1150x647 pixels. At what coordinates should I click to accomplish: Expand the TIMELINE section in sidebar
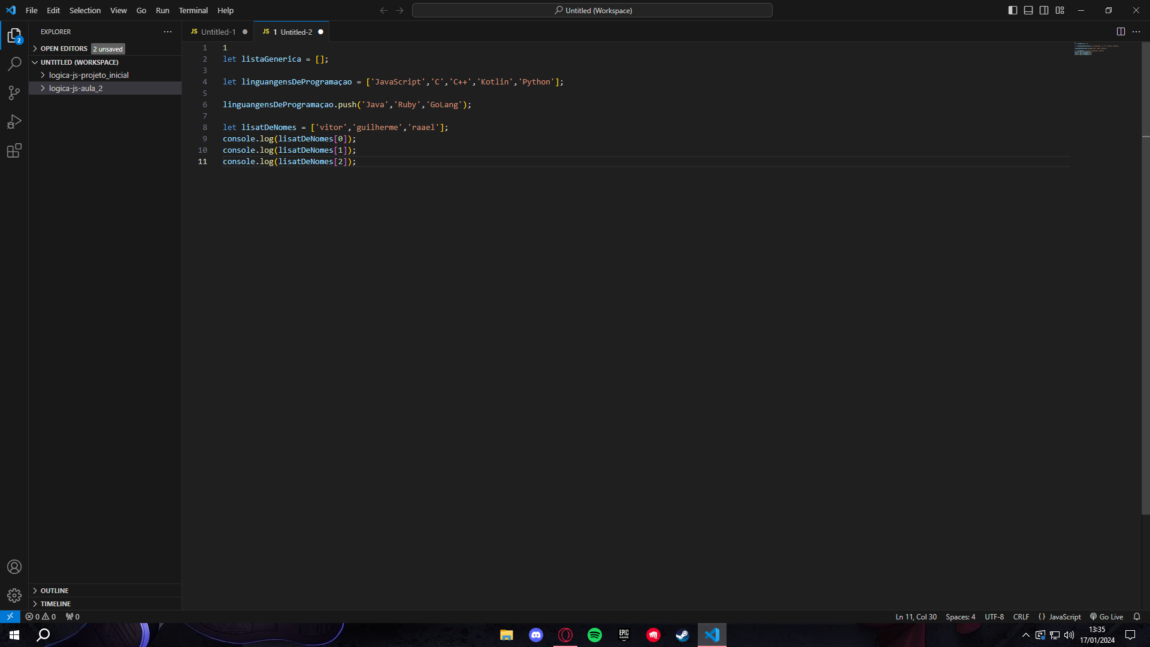(x=55, y=603)
